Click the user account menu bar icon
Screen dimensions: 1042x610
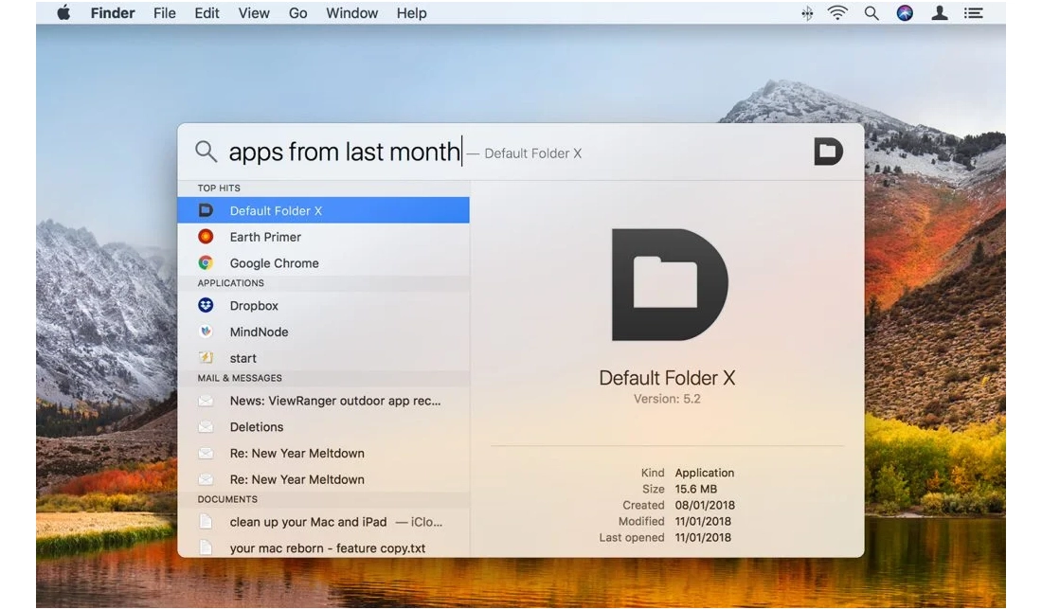pos(939,13)
